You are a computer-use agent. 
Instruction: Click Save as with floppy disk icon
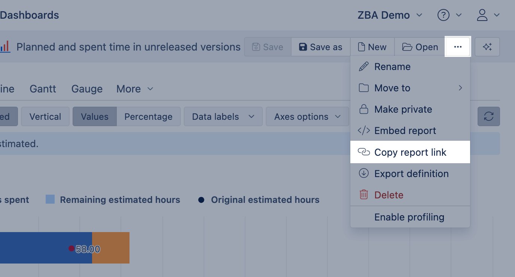[320, 47]
